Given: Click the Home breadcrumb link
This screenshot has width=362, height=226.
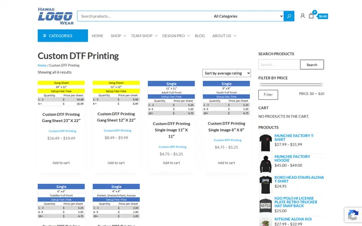Looking at the screenshot, I should [42, 65].
